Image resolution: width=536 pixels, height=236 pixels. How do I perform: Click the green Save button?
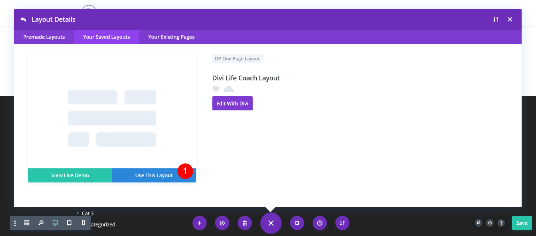click(522, 223)
